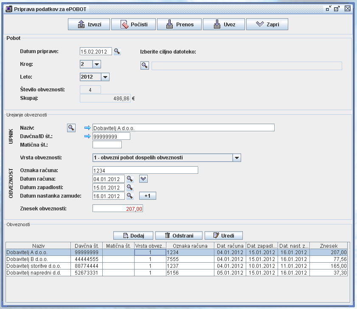This screenshot has height=309, width=357.
Task: Click the double-chevron icon beside Datum računa
Action: coord(143,179)
